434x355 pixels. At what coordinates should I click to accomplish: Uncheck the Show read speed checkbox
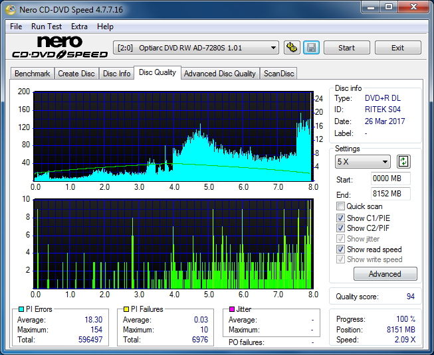pyautogui.click(x=341, y=249)
